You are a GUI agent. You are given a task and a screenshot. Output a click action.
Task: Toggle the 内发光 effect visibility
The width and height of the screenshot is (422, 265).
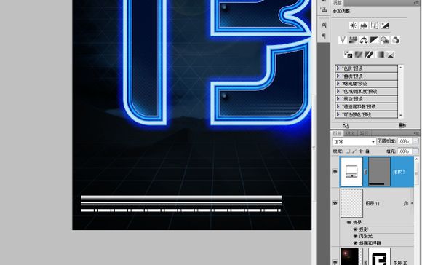coord(355,236)
